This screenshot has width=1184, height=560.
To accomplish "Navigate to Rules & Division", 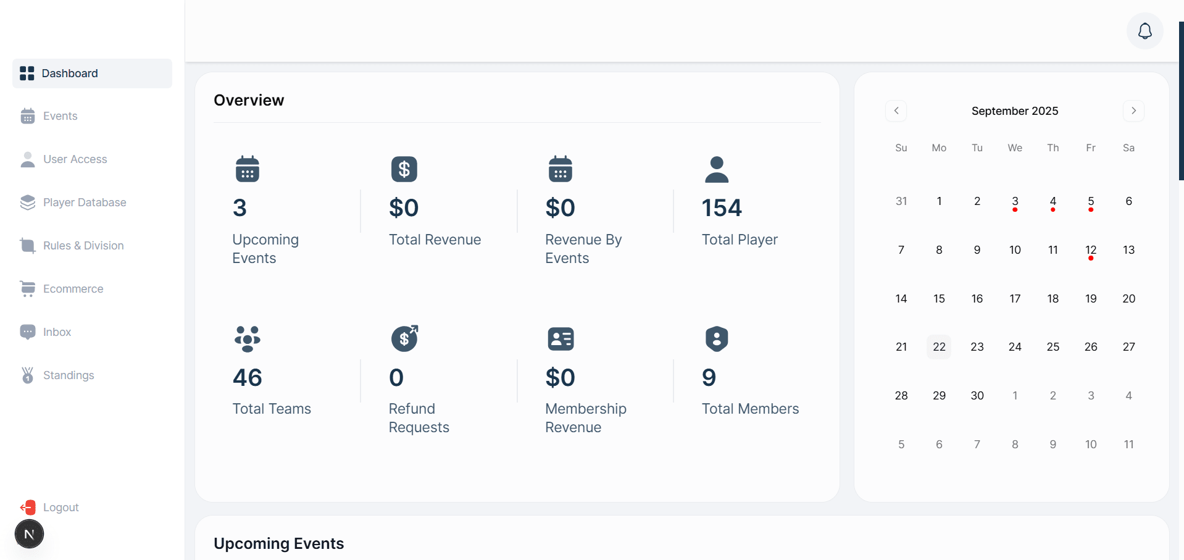I will point(83,246).
